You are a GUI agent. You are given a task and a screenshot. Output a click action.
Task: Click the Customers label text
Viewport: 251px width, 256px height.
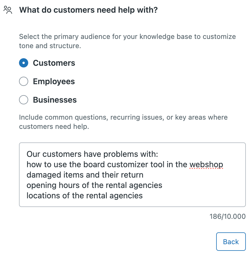(54, 63)
